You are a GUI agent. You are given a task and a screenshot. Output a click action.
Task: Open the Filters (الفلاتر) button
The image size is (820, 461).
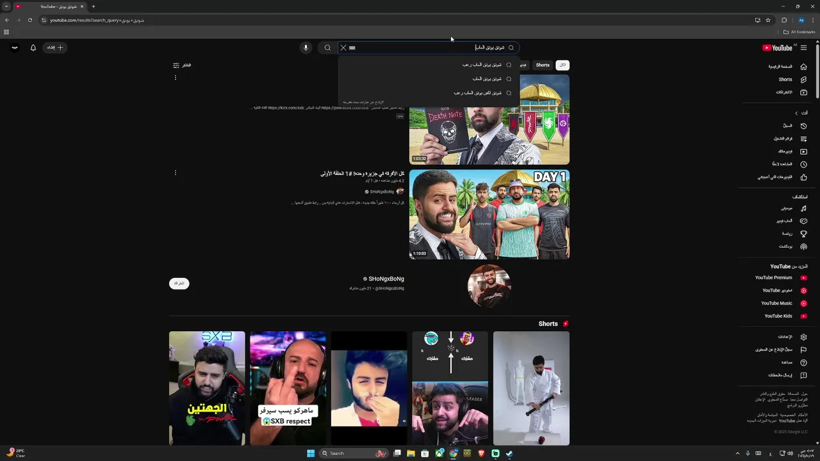click(x=182, y=65)
